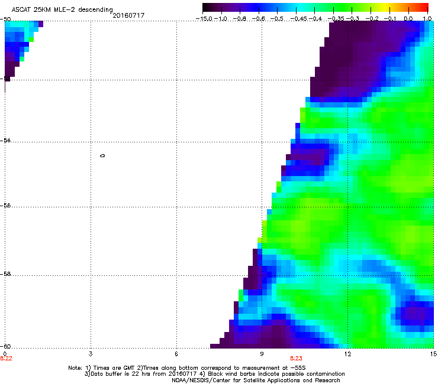438x384 pixels.
Task: Click the 'NOAA/NESDIS/Center for Satellite Applications and Research' credit
Action: [x=256, y=380]
